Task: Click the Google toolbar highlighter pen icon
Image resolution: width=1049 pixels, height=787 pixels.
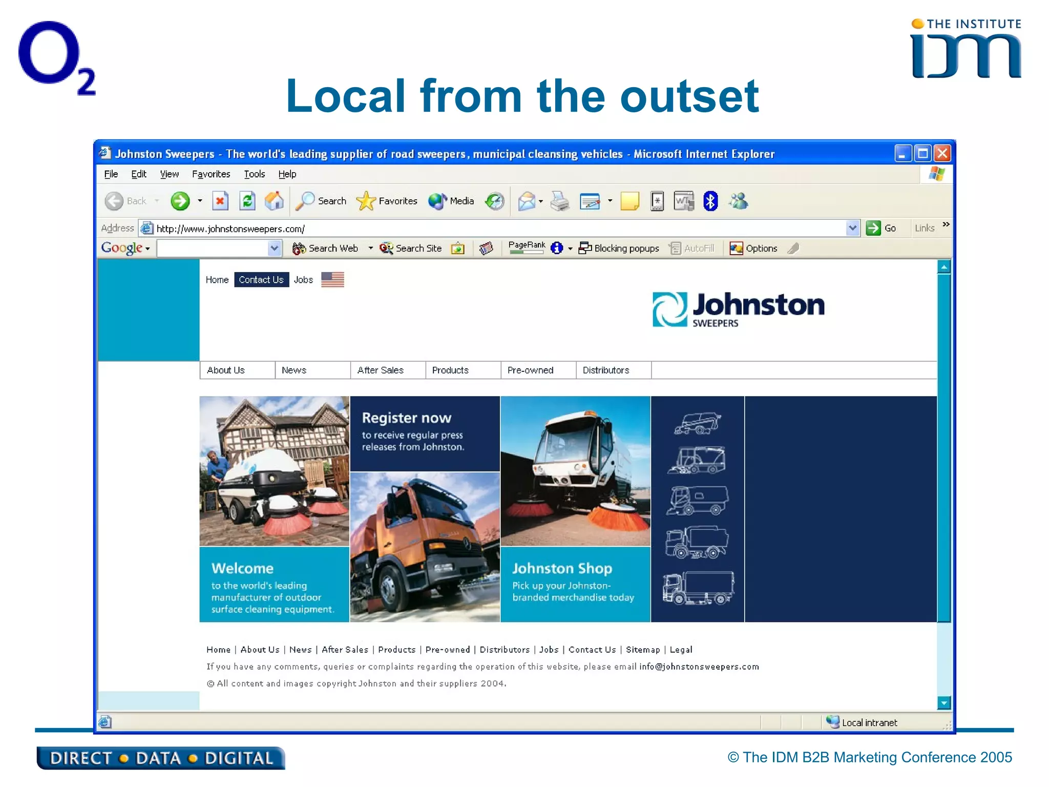Action: tap(793, 248)
